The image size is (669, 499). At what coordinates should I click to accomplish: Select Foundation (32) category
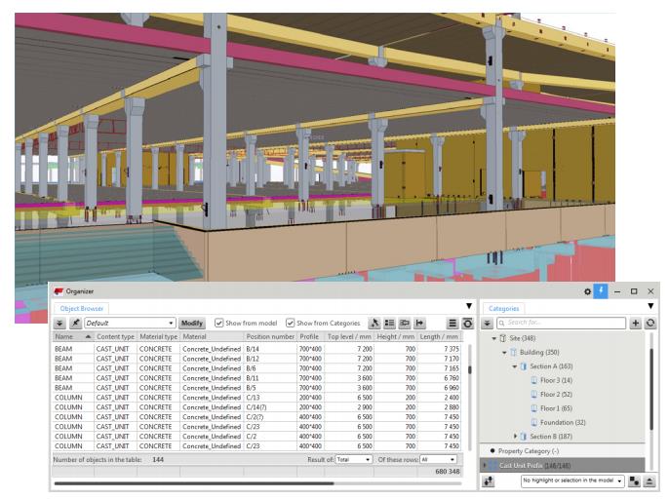coord(563,423)
